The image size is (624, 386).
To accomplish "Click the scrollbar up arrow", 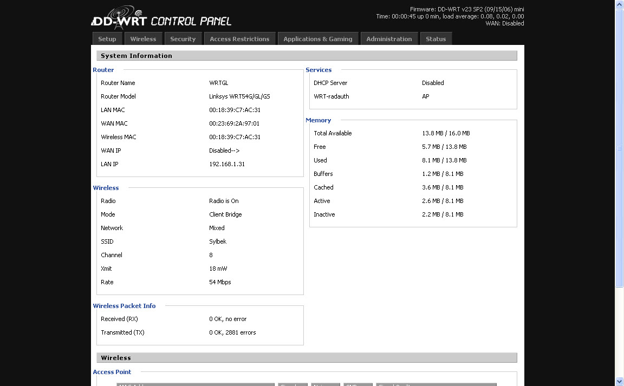I will 619,4.
